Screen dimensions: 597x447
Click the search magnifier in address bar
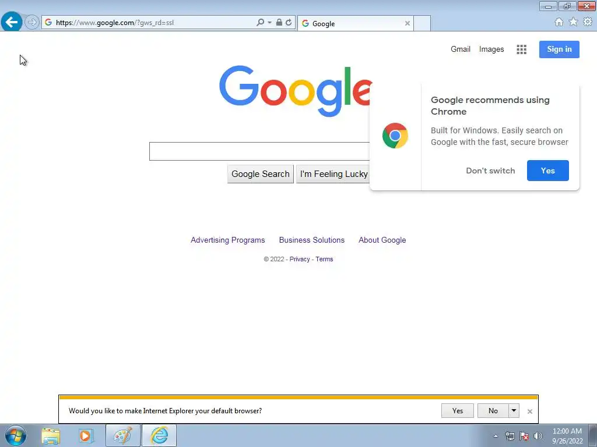[261, 23]
